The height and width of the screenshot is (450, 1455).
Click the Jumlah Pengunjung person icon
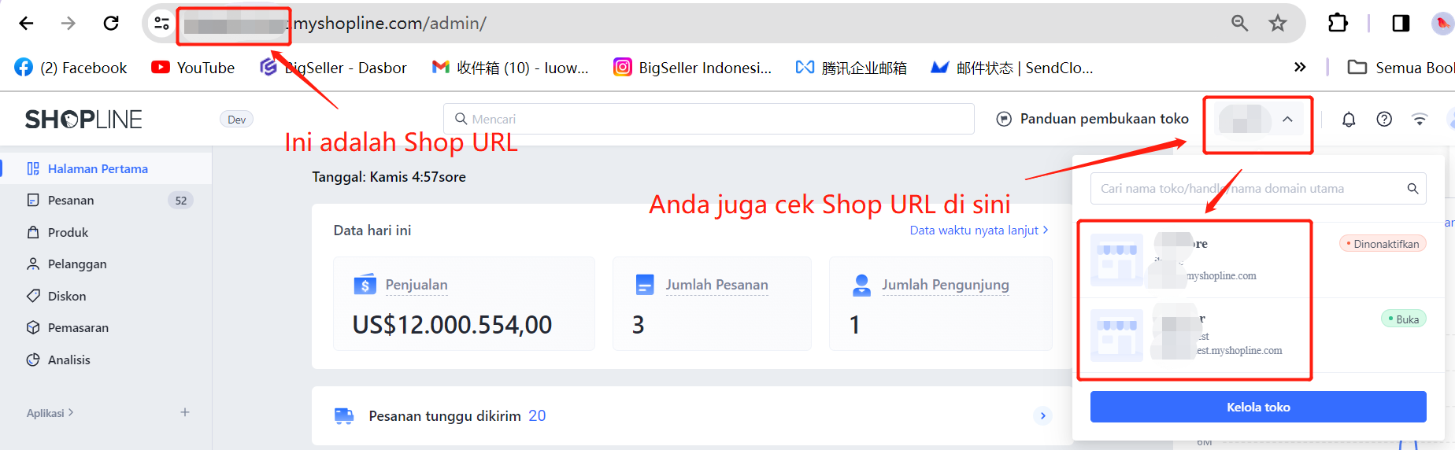coord(861,284)
